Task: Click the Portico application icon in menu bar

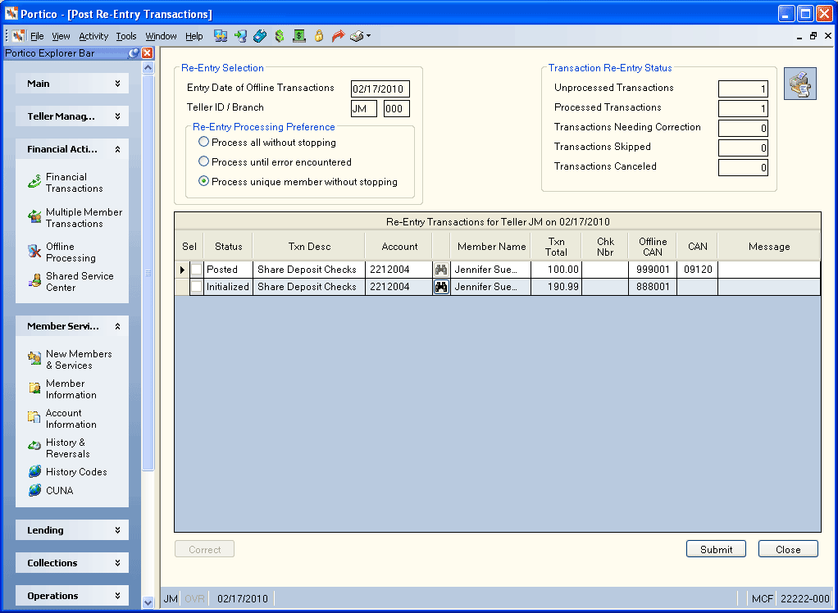Action: click(x=19, y=36)
